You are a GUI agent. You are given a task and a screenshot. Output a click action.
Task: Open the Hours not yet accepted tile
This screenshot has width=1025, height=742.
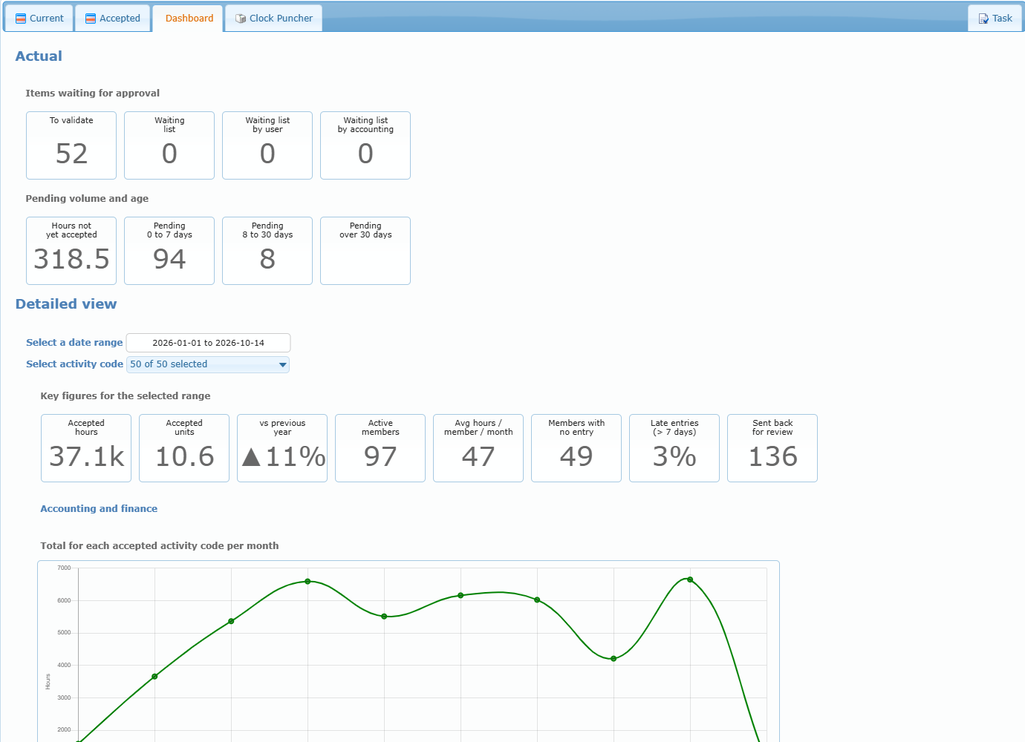point(71,251)
